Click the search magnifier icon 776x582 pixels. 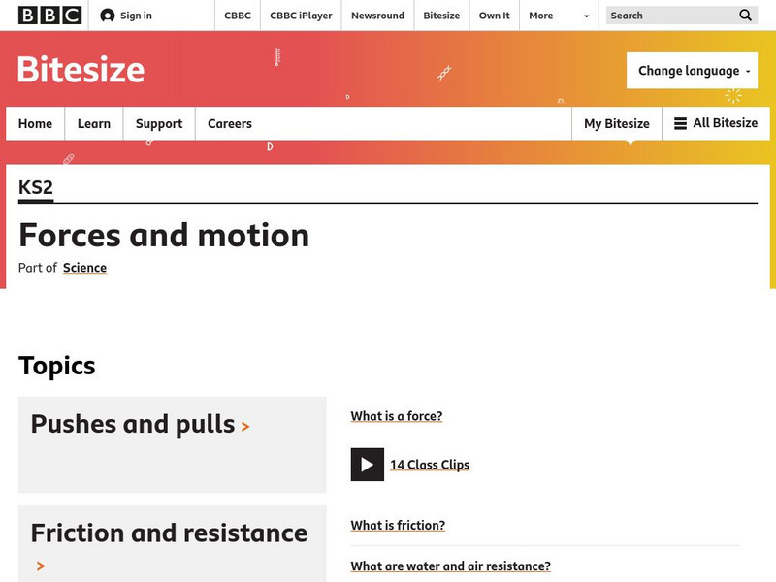[745, 16]
